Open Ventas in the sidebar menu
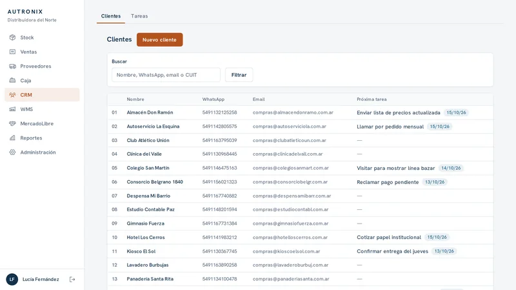516x290 pixels. pos(42,52)
